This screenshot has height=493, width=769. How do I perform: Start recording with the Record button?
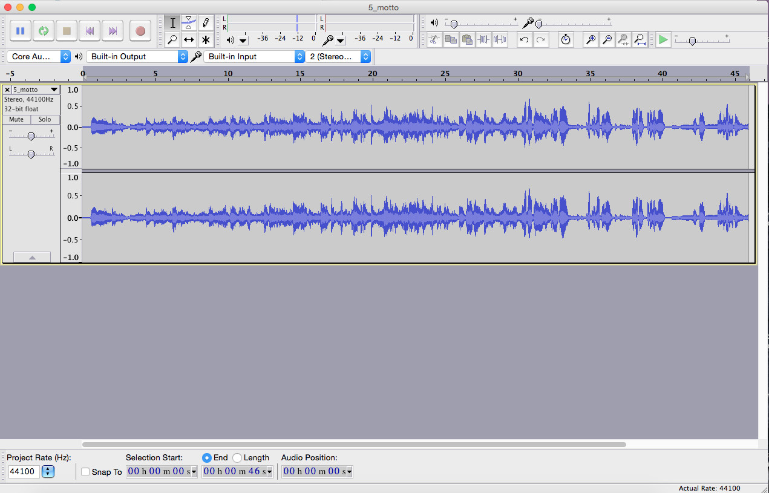point(140,31)
